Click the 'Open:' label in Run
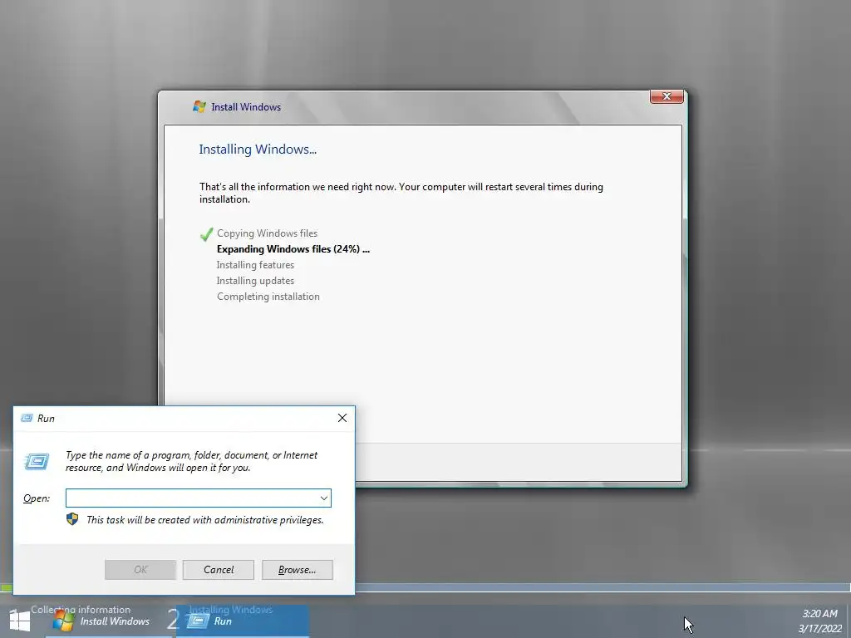 coord(37,498)
